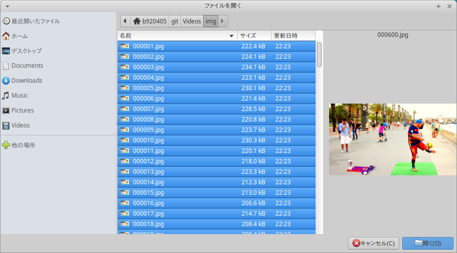The height and width of the screenshot is (253, 457).
Task: Select Desktop (デスクトップ) in sidebar
Action: (22, 51)
